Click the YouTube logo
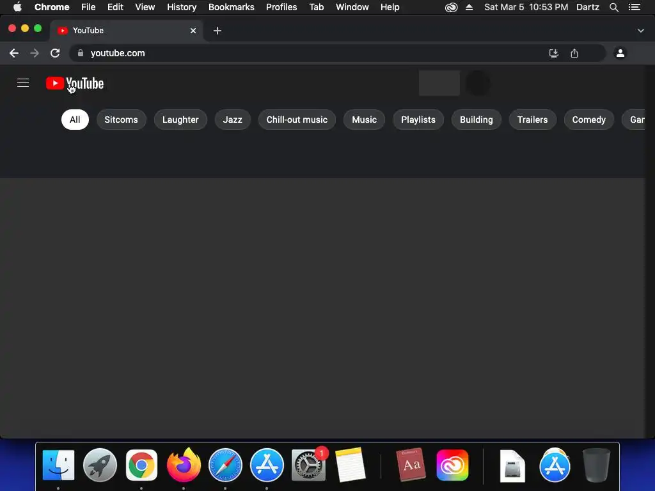Image resolution: width=655 pixels, height=491 pixels. point(75,84)
